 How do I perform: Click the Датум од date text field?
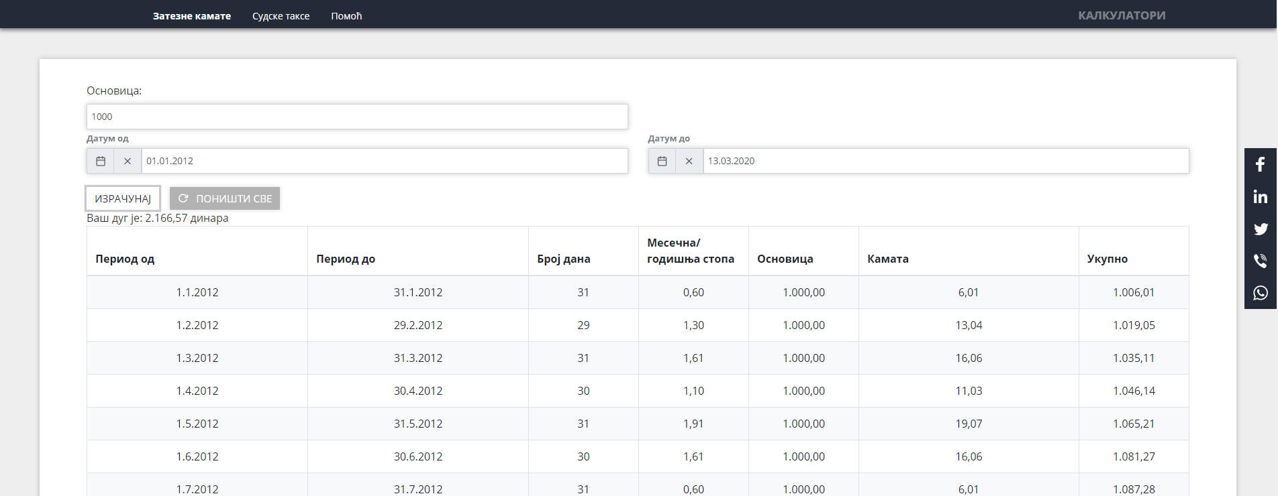point(384,161)
